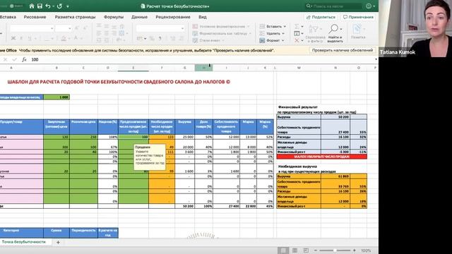Image resolution: width=452 pixels, height=254 pixels.
Task: Cancel the formula entry with the X icon
Action: [x=5, y=59]
